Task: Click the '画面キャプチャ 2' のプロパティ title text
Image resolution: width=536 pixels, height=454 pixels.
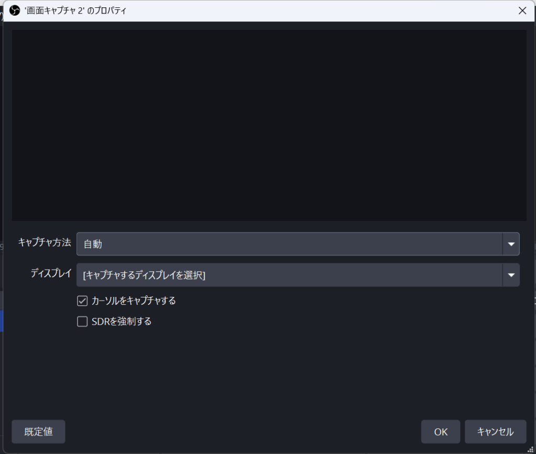Action: [75, 10]
